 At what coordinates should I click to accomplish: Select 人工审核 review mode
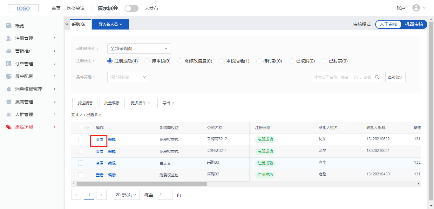point(389,24)
